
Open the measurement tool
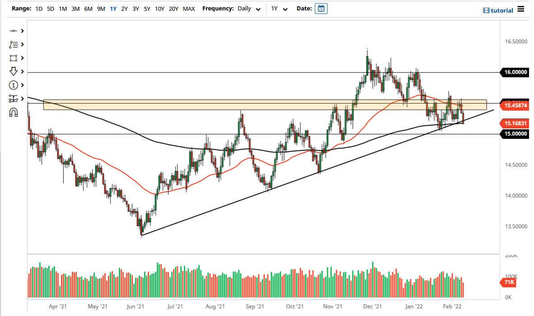[14, 99]
